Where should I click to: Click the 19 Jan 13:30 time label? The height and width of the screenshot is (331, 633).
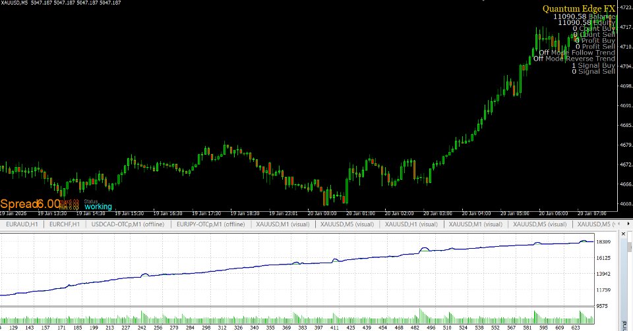(x=52, y=213)
